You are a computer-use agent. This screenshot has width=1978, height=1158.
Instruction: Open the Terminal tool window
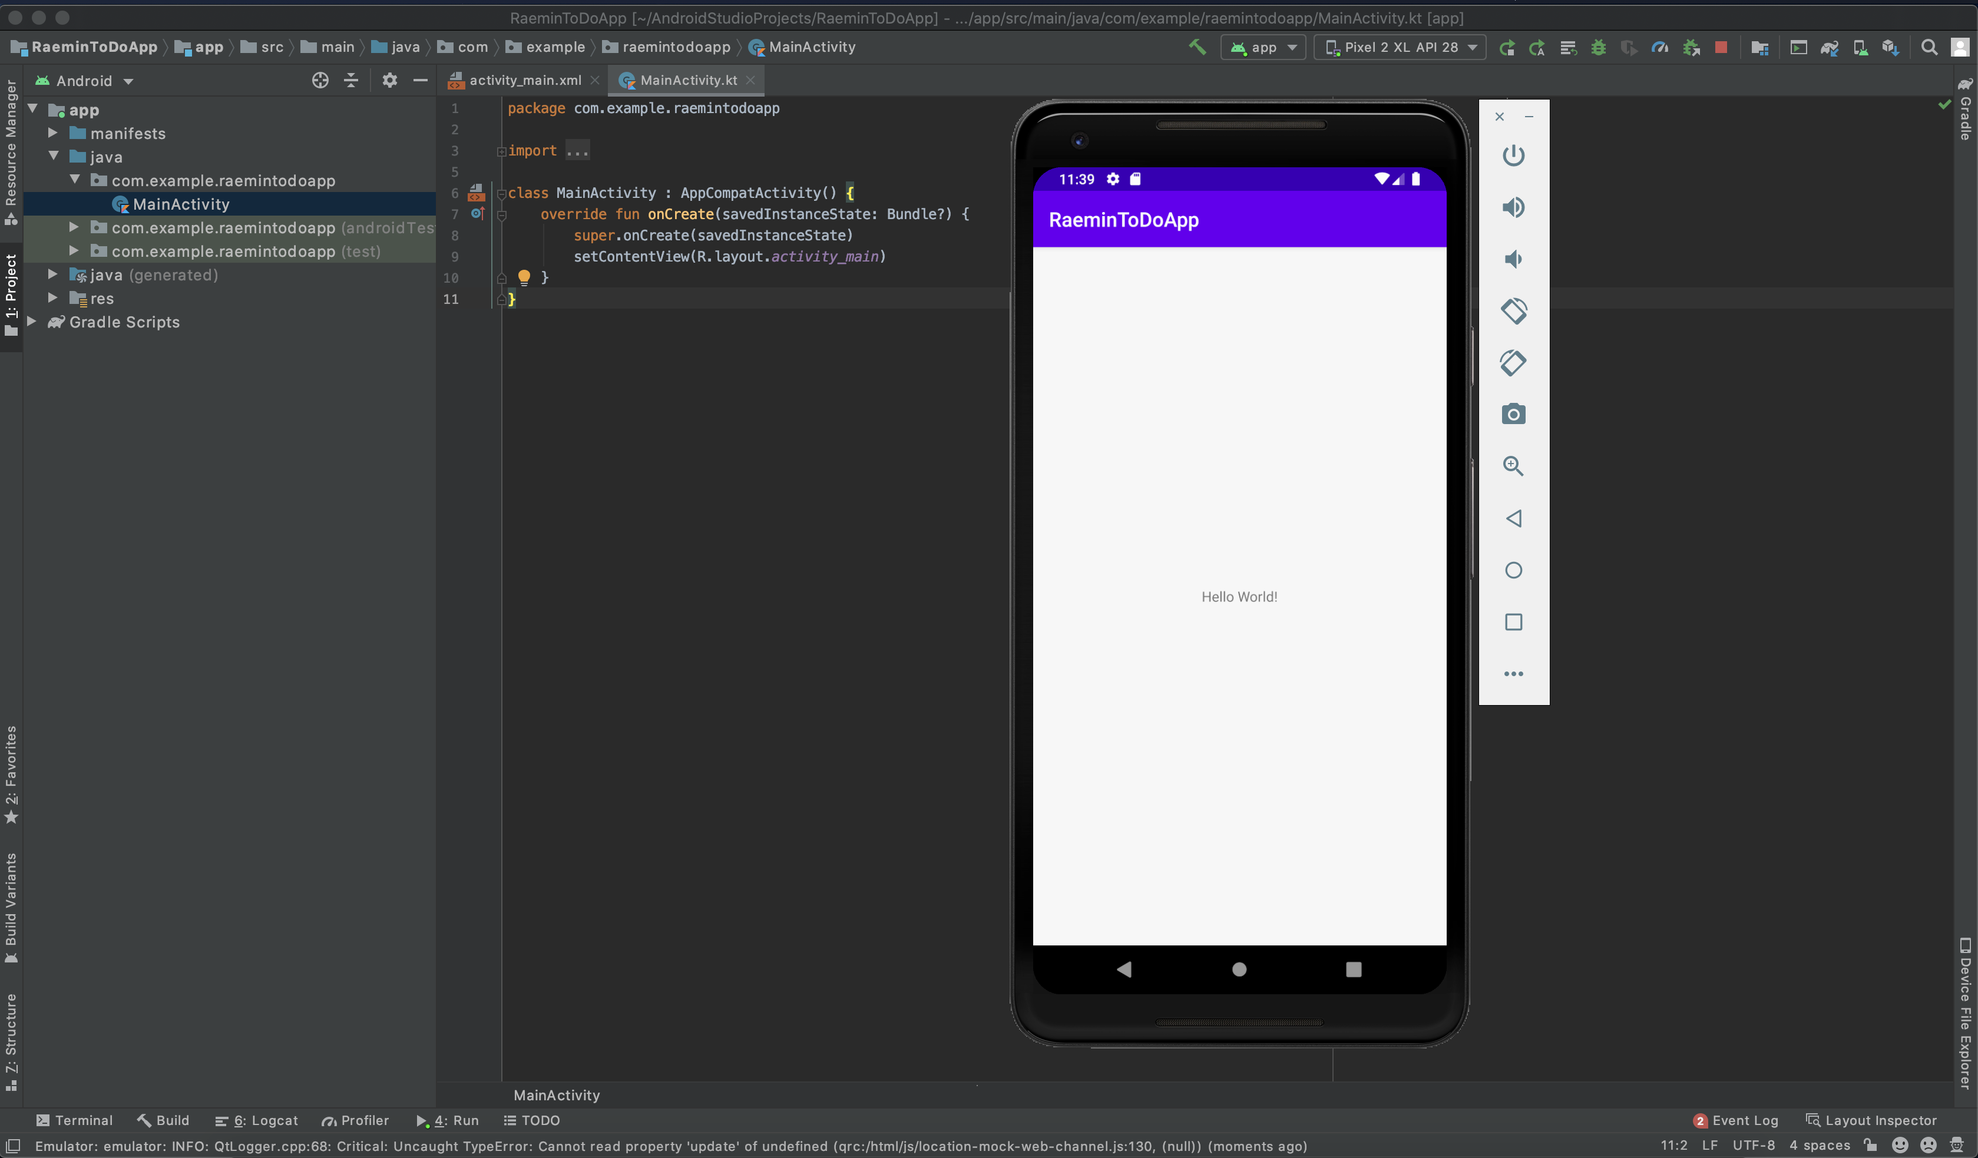click(75, 1120)
